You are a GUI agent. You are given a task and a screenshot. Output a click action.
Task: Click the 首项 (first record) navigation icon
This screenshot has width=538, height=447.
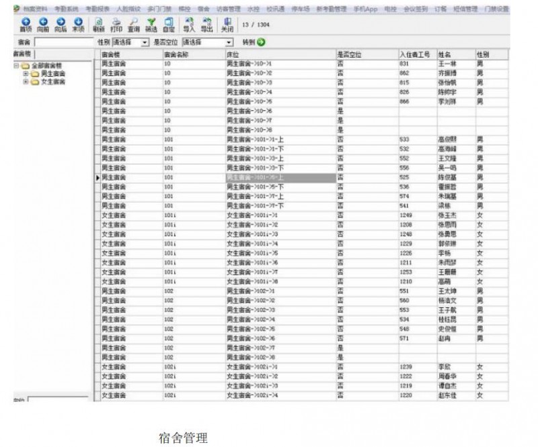pos(26,25)
